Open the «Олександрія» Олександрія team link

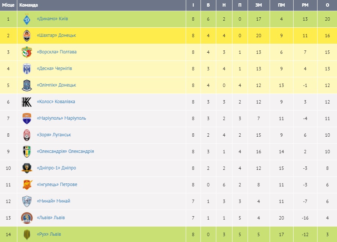65,151
